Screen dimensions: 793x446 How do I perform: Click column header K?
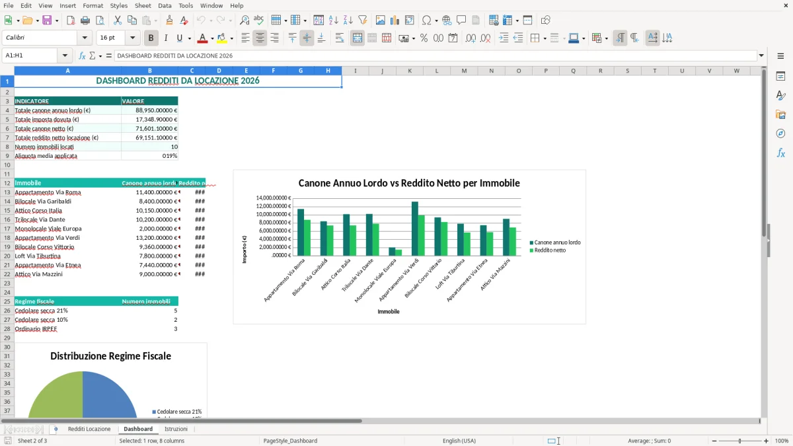pos(409,71)
